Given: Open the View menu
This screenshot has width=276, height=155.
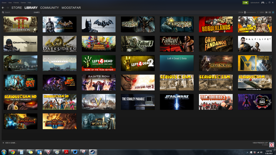Looking at the screenshot, I should coord(10,3).
